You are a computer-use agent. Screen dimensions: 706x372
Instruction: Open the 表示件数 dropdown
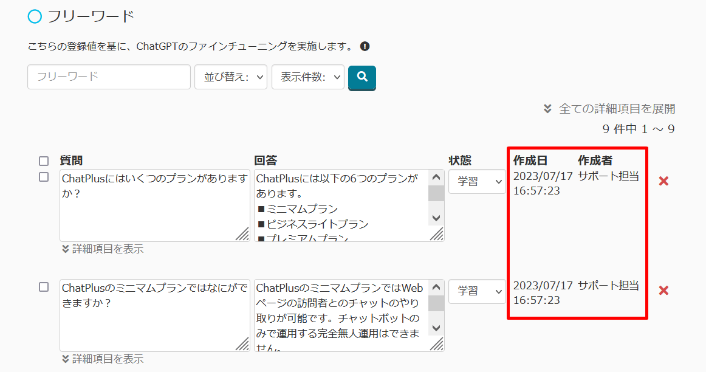(x=308, y=77)
